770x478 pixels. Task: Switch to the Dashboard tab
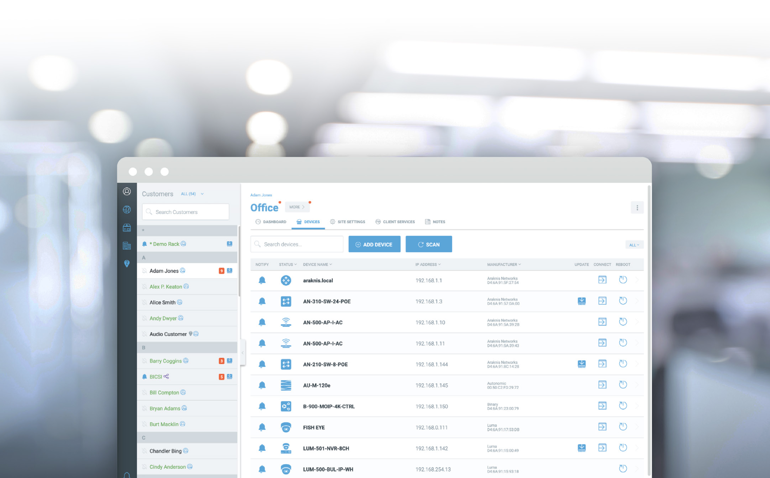pos(271,222)
